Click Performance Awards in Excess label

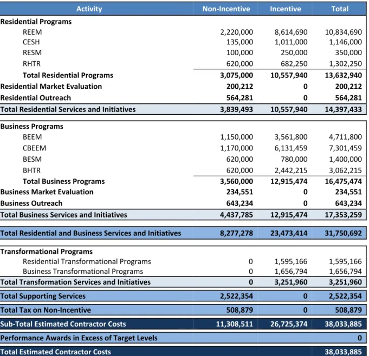tap(79, 338)
